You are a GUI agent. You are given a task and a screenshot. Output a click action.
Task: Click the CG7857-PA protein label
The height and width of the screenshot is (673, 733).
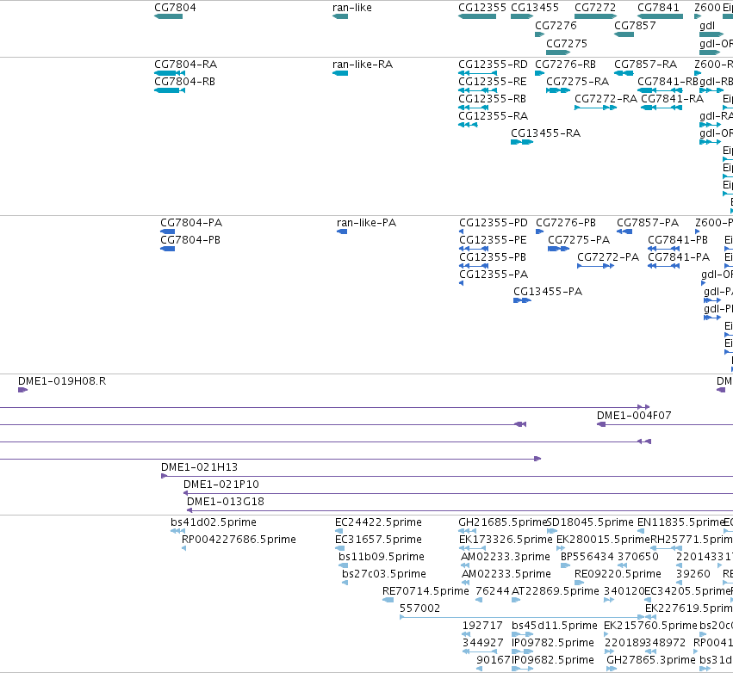pyautogui.click(x=648, y=222)
